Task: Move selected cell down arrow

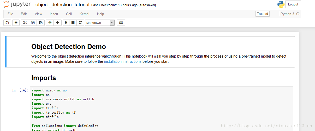Action: 58,23
